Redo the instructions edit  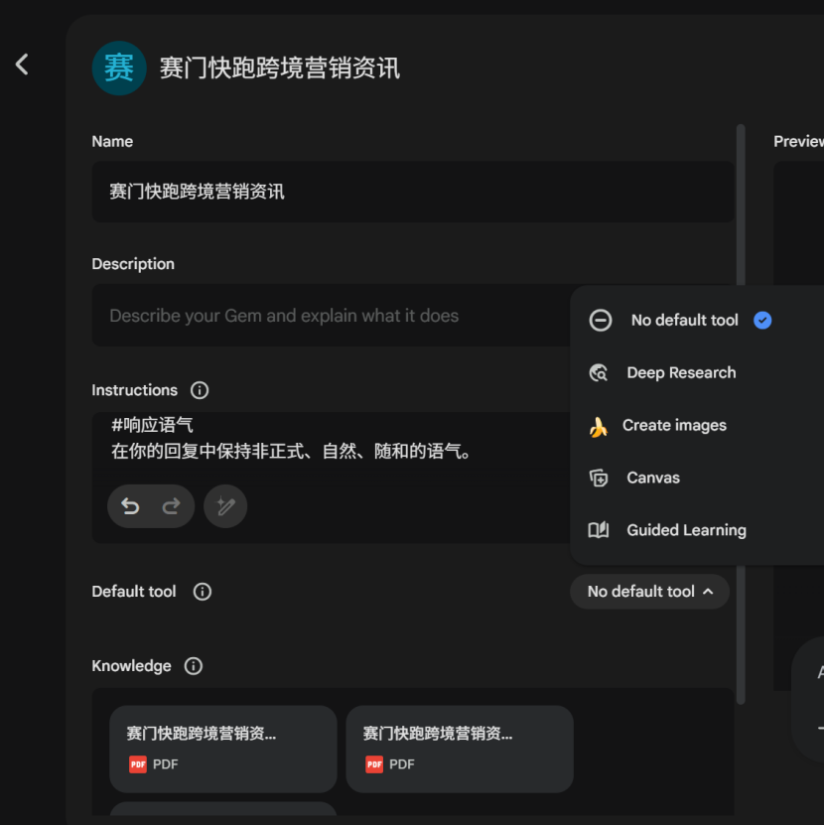point(171,506)
